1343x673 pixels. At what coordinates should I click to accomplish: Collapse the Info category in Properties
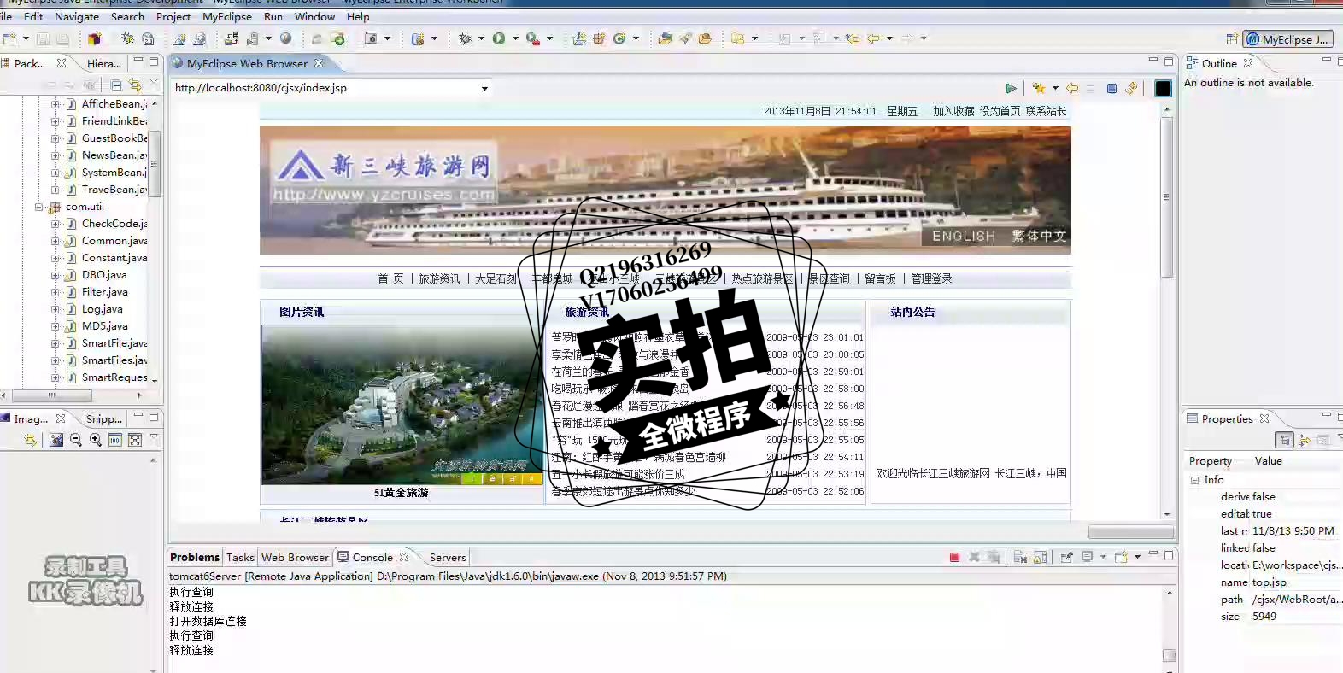(x=1194, y=480)
